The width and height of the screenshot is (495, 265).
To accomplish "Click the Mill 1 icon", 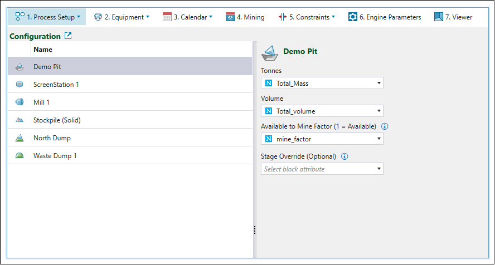I will (x=20, y=102).
